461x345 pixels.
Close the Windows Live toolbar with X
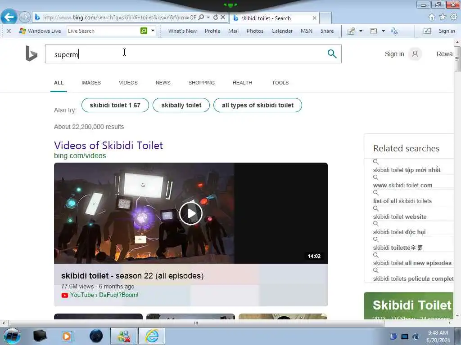(x=9, y=31)
